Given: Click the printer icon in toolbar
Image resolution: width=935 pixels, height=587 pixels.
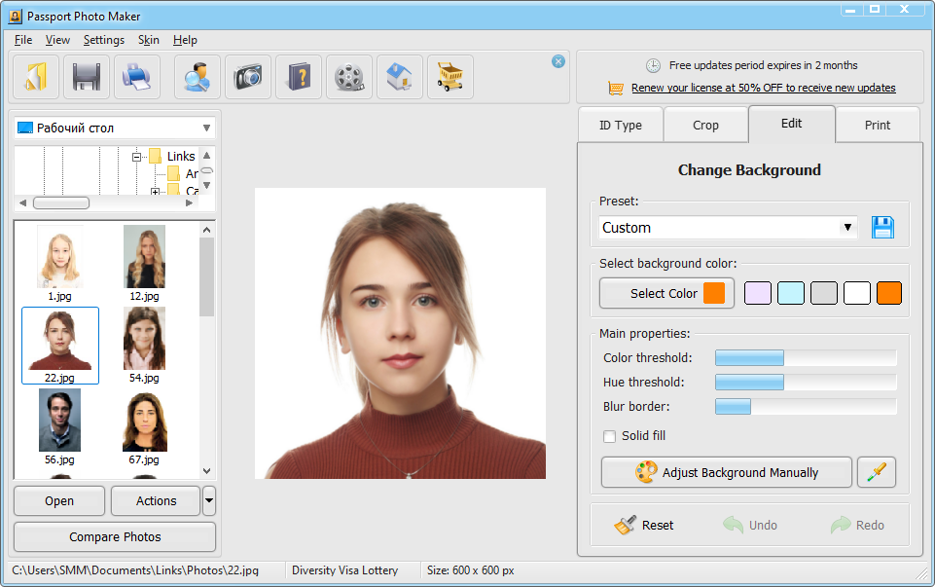Looking at the screenshot, I should coord(137,77).
